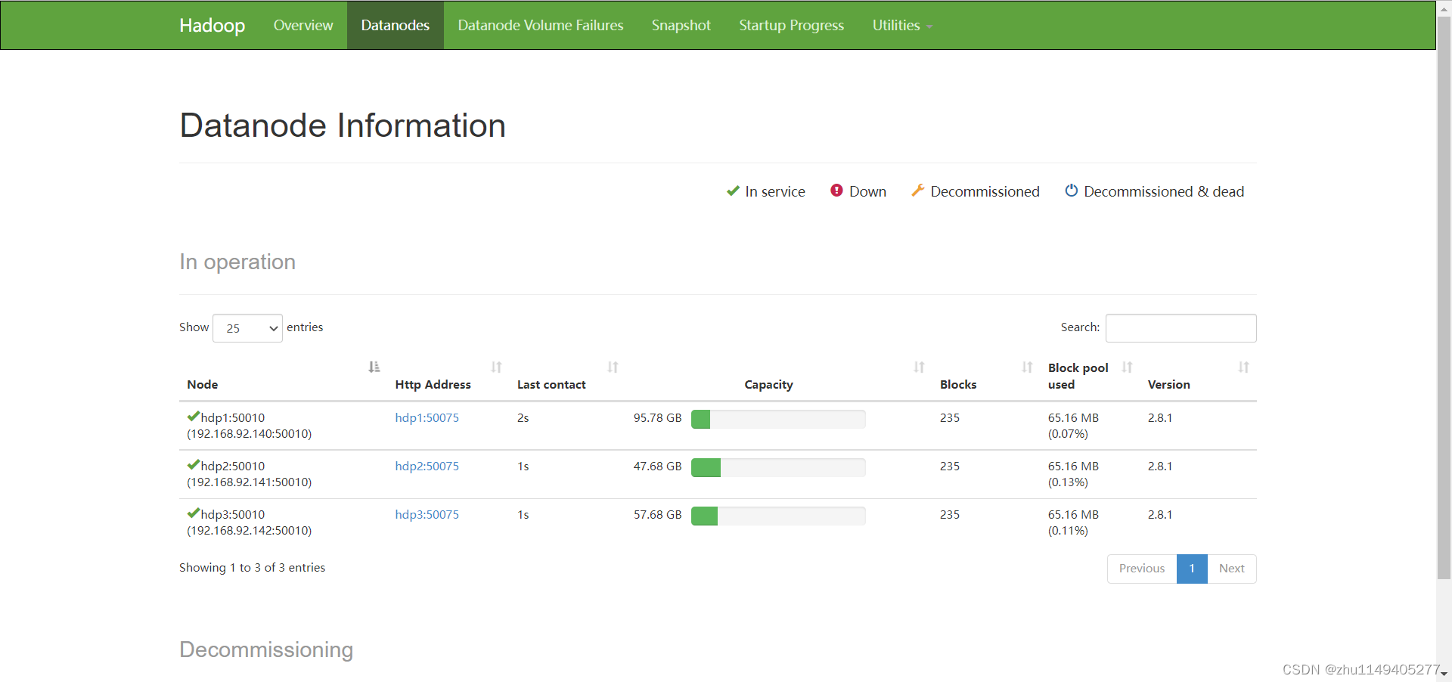This screenshot has width=1452, height=682.
Task: Sort table by Node column icon
Action: [x=374, y=367]
